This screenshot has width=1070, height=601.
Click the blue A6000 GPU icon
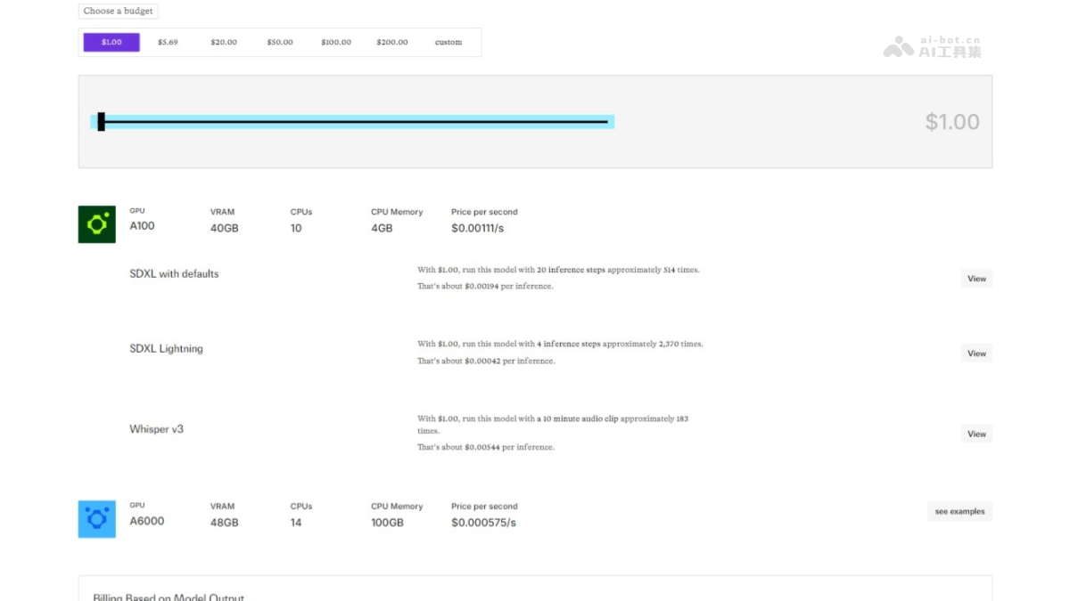pos(96,519)
